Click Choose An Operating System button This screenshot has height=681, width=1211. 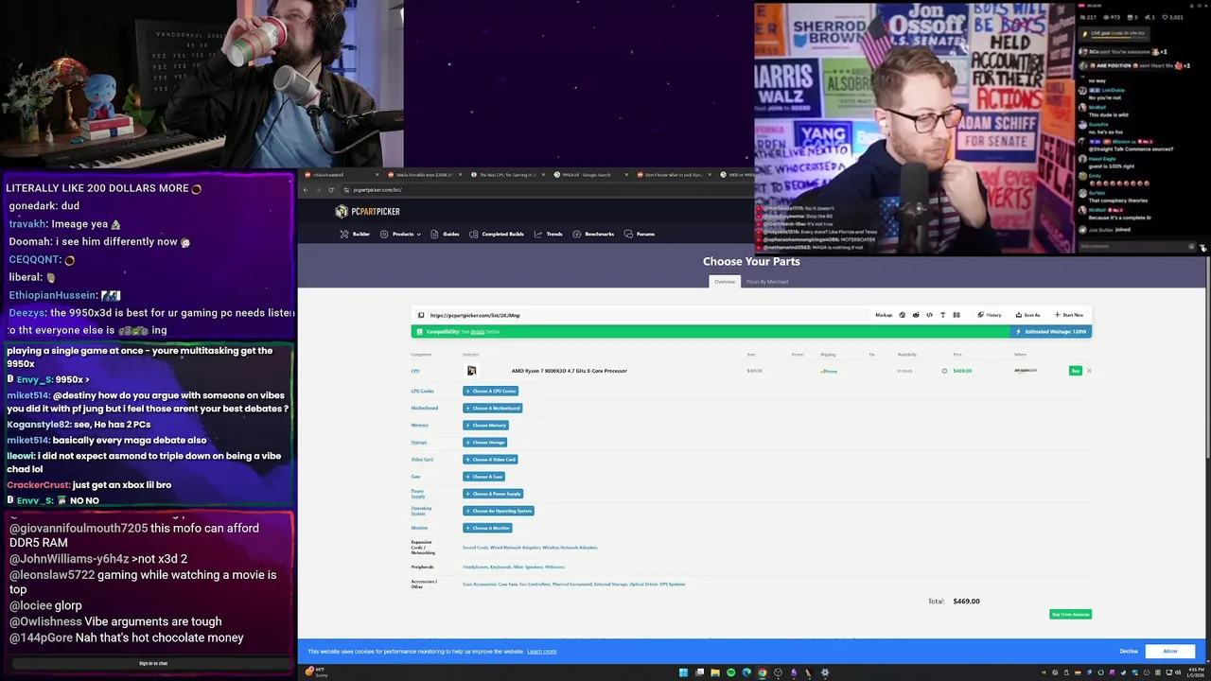click(x=499, y=511)
